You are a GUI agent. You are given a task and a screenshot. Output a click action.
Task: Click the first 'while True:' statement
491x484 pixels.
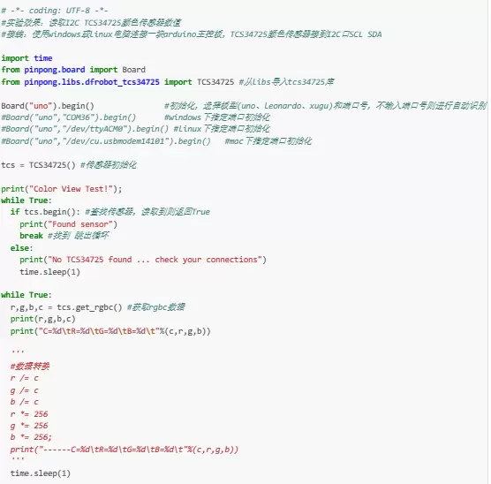click(26, 200)
